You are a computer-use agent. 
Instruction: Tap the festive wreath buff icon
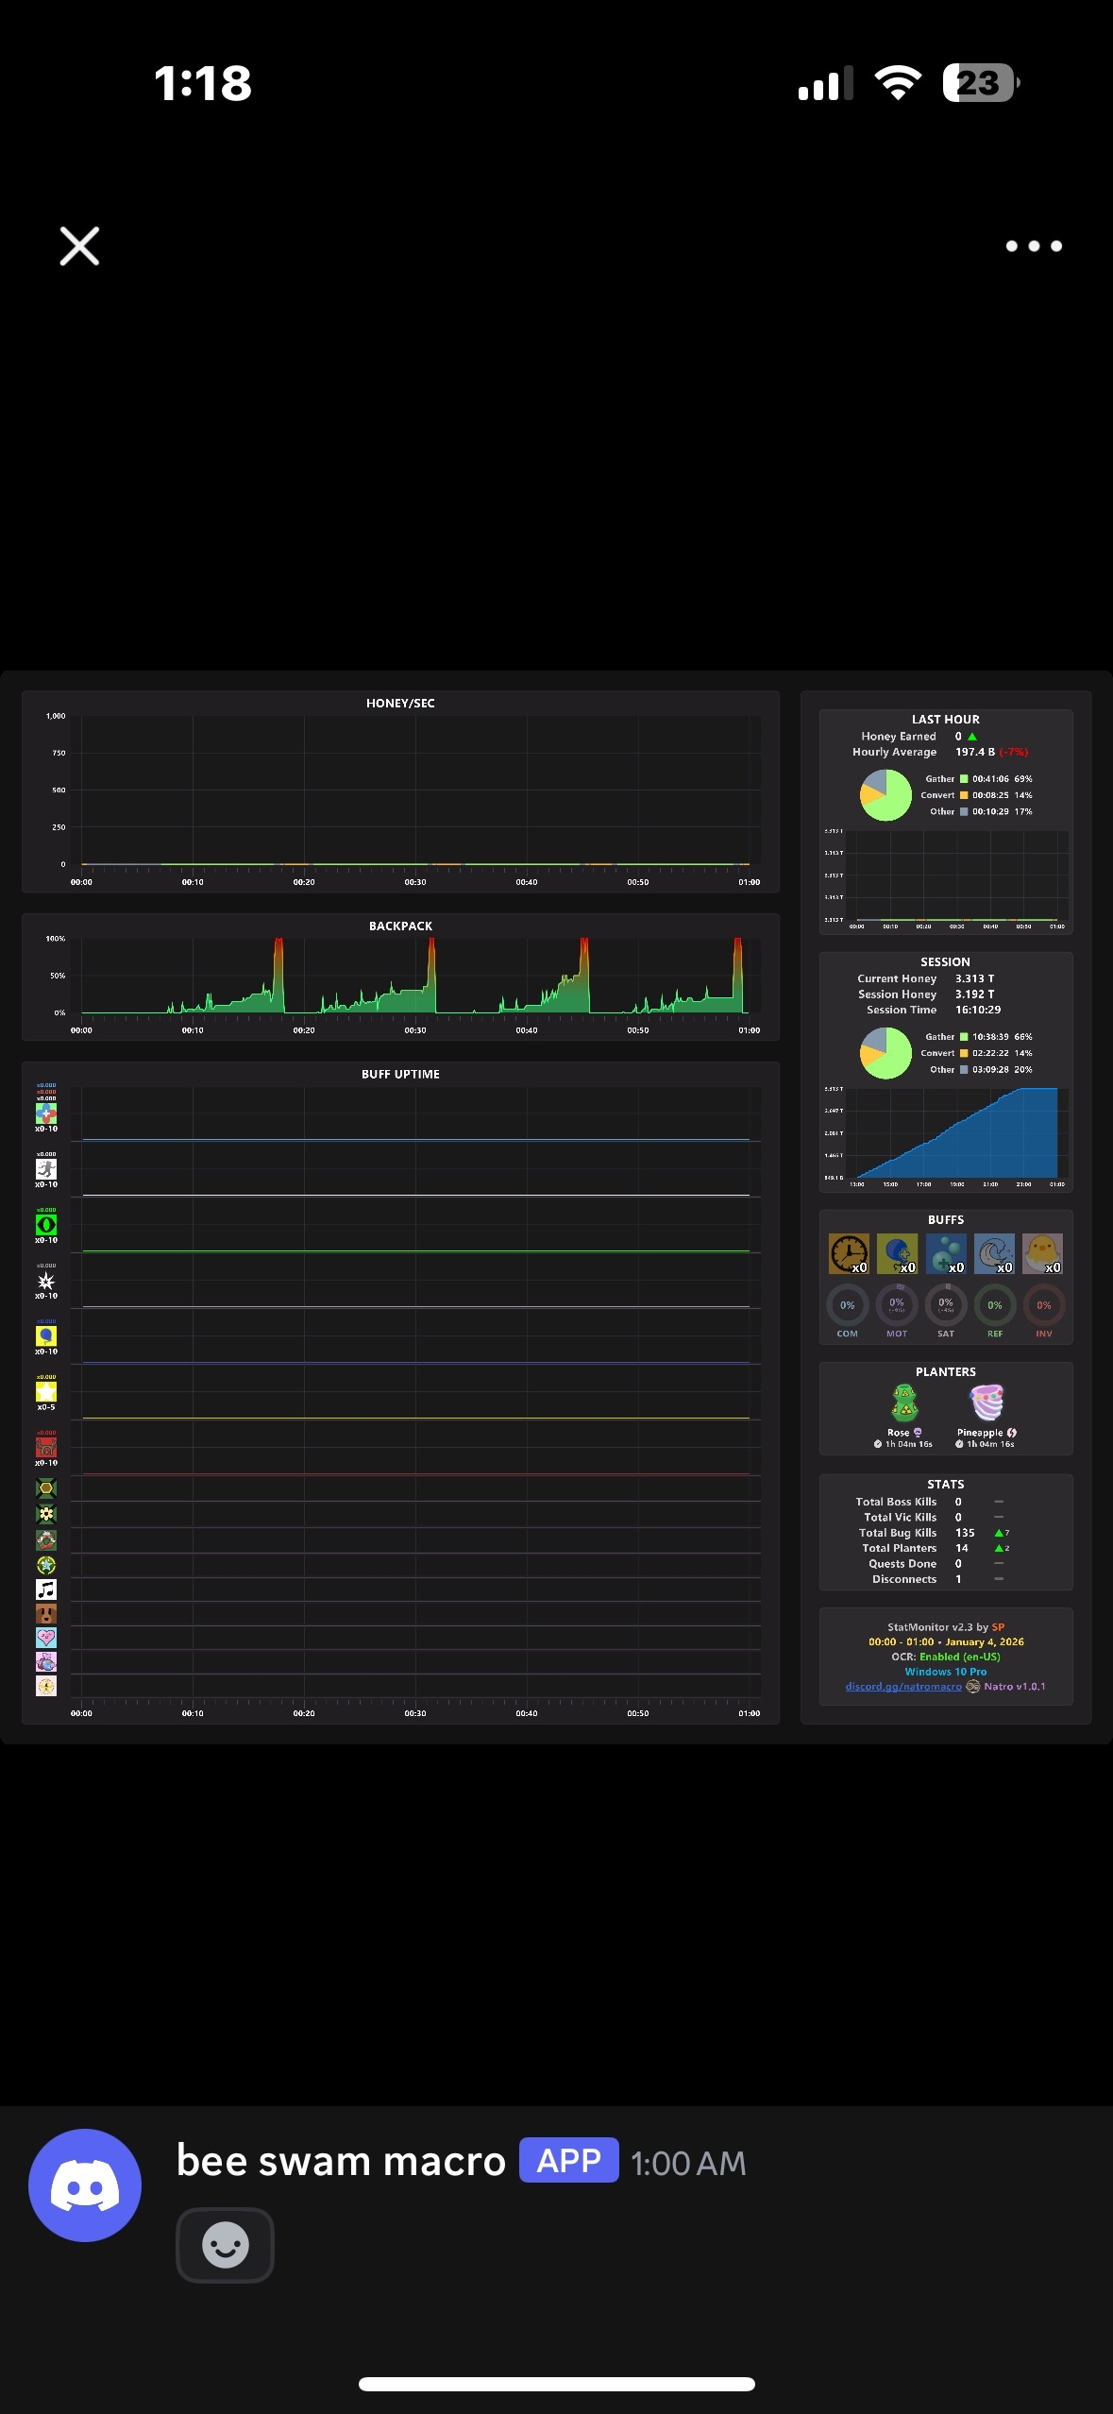pyautogui.click(x=46, y=1539)
